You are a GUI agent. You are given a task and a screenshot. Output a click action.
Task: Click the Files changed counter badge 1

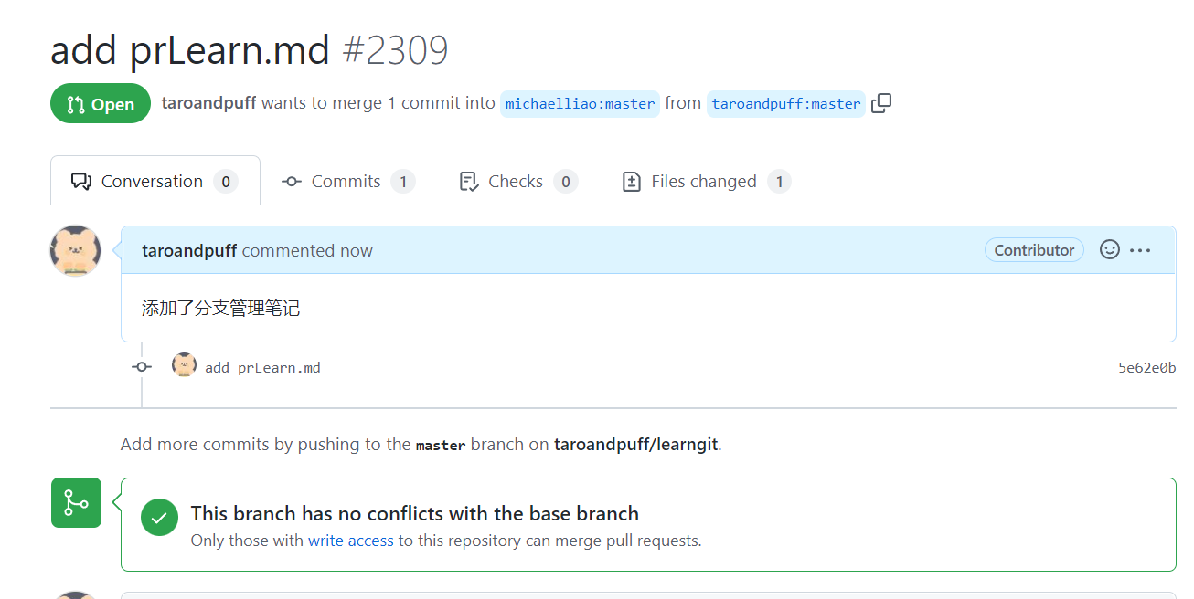[x=779, y=182]
